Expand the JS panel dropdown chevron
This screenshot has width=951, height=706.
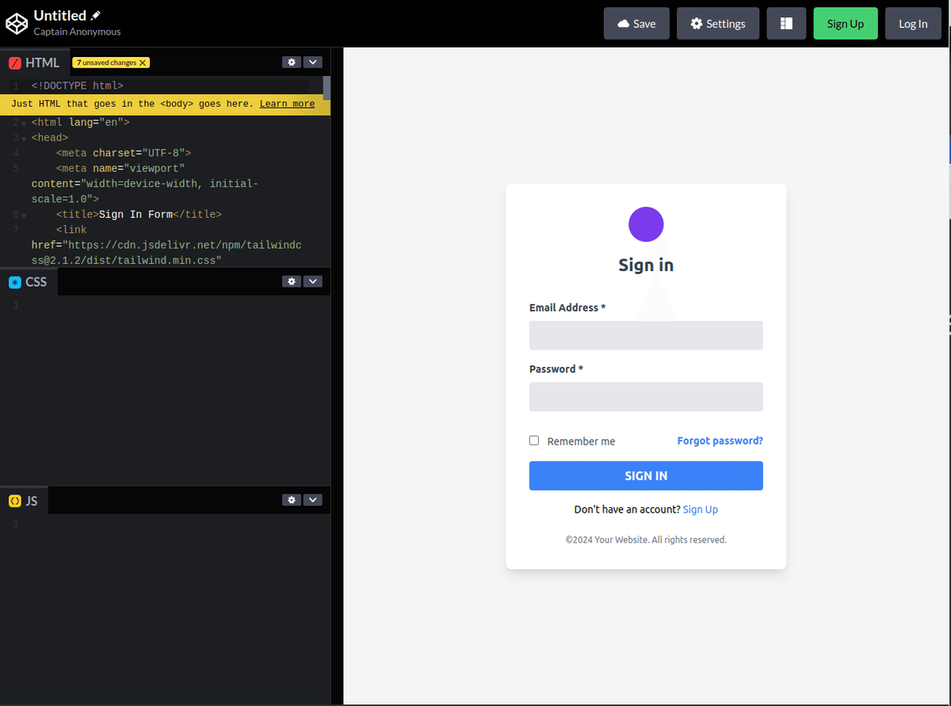[x=313, y=499]
